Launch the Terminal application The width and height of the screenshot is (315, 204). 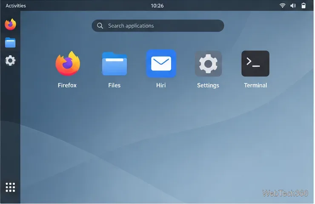tap(255, 64)
